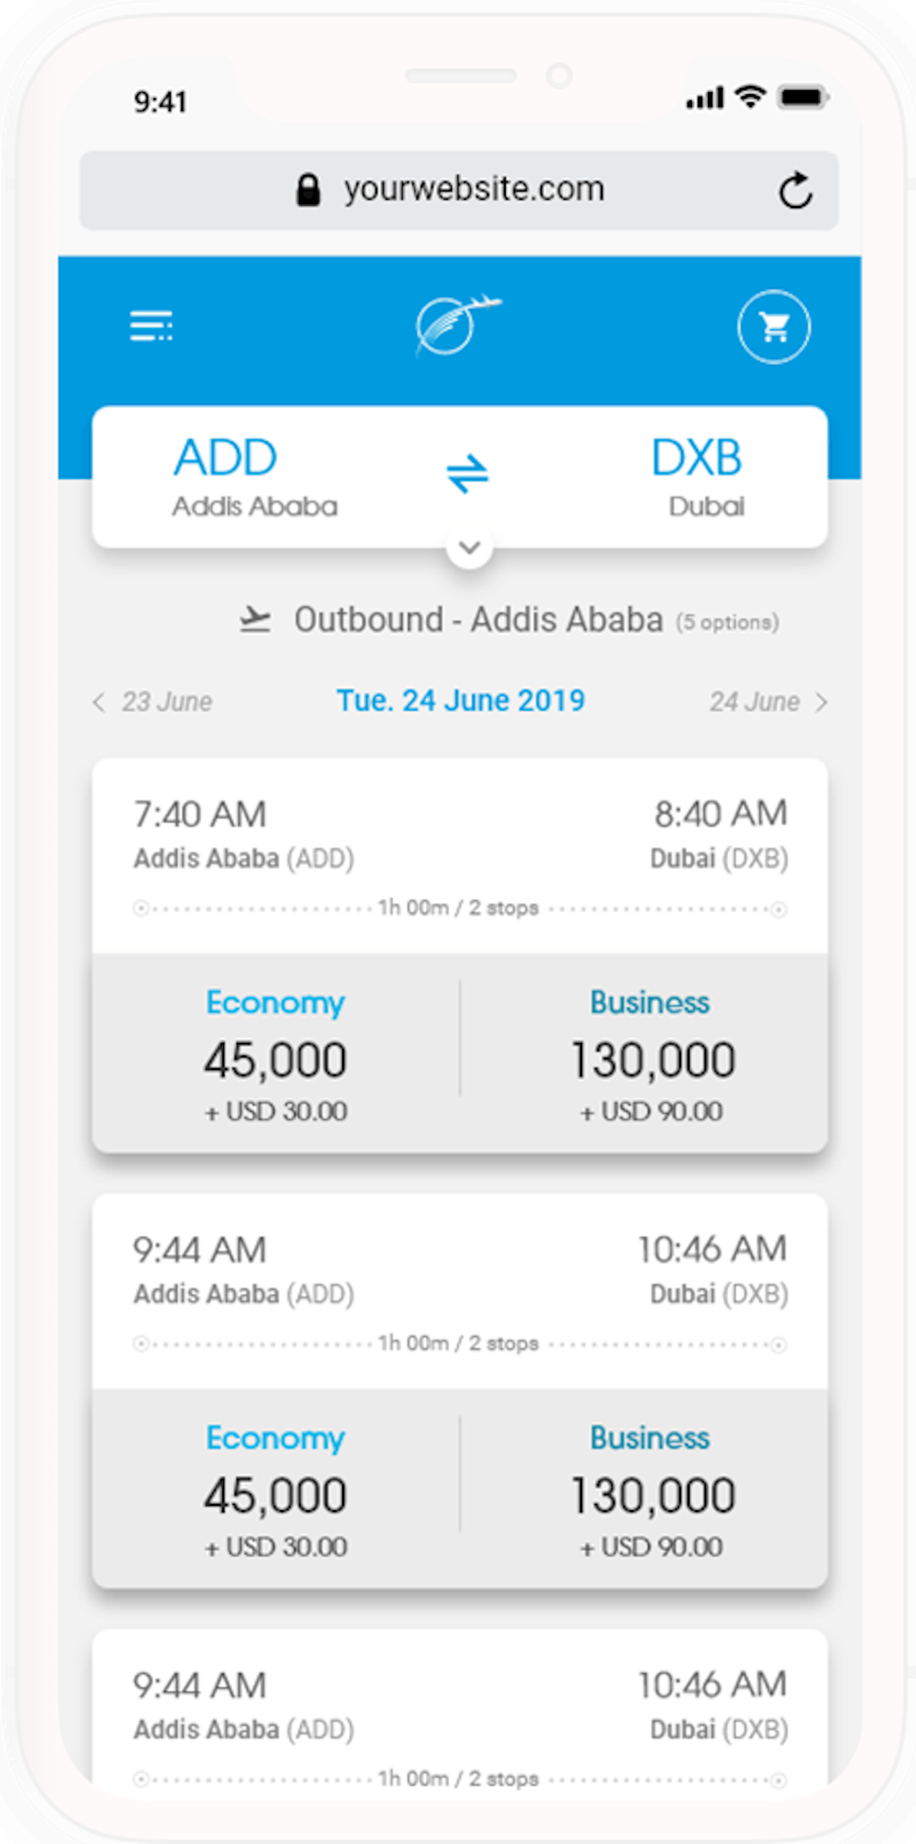Swap origin and destination airports
The width and height of the screenshot is (916, 1844).
467,473
